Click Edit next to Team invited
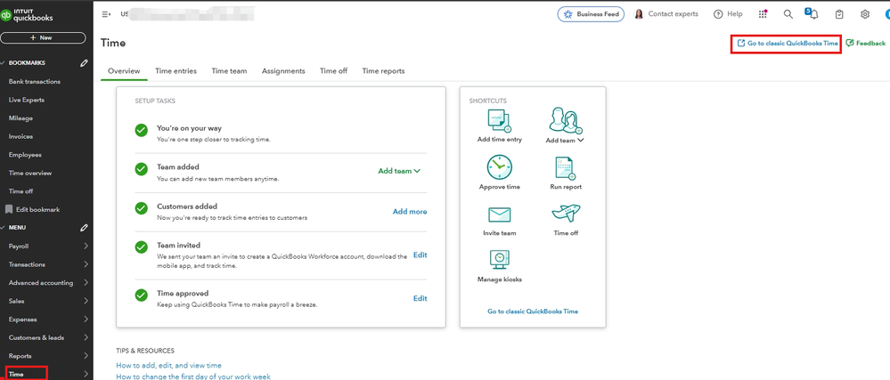The height and width of the screenshot is (380, 890). [x=420, y=255]
